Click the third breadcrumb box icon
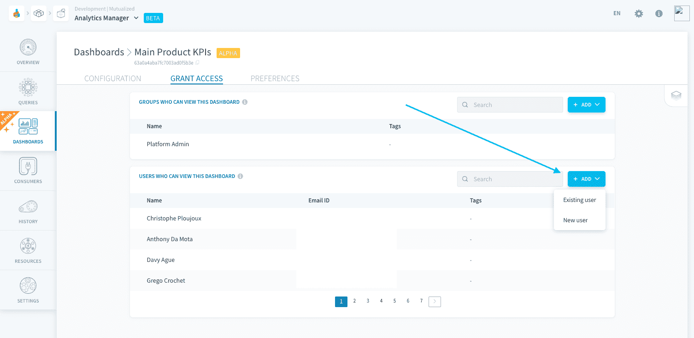694x338 pixels. tap(61, 14)
